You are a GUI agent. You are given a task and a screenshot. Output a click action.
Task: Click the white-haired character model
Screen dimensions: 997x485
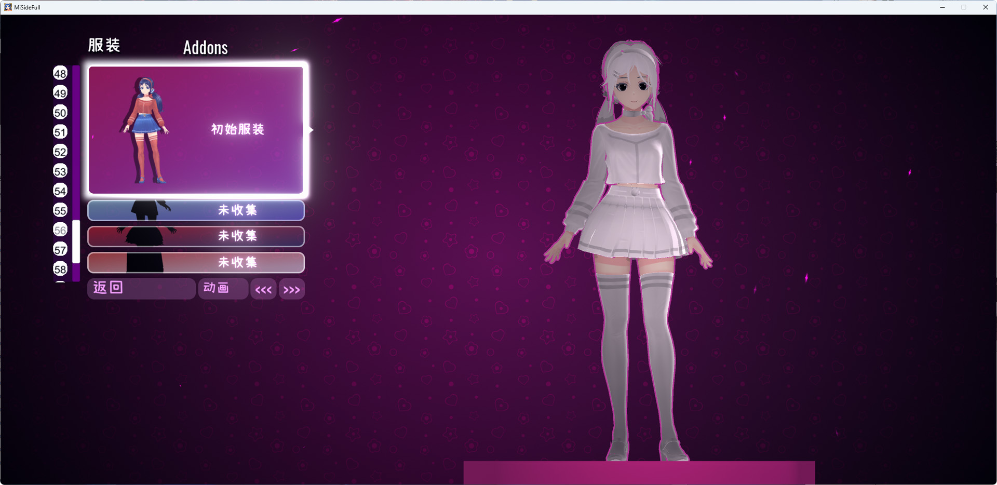pyautogui.click(x=630, y=250)
